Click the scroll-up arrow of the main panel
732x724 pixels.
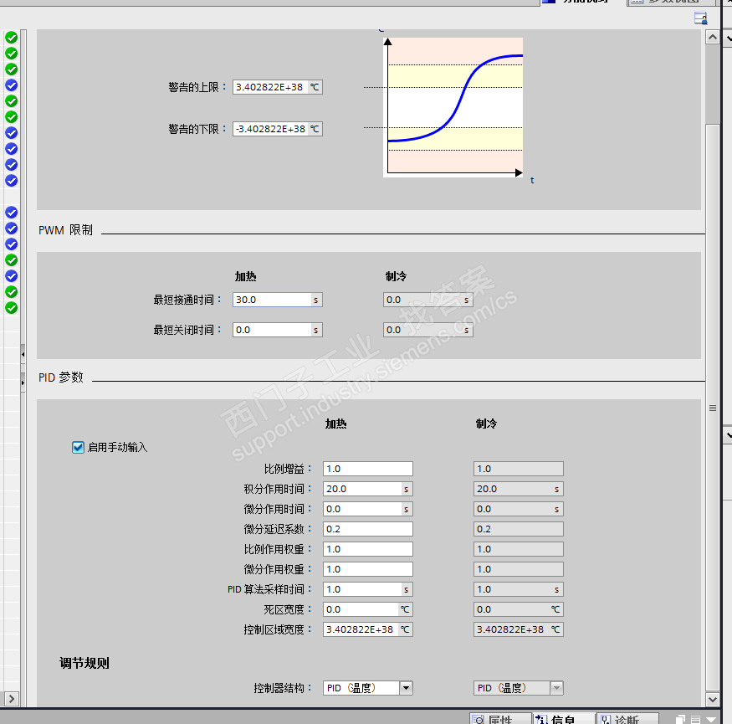[x=712, y=38]
